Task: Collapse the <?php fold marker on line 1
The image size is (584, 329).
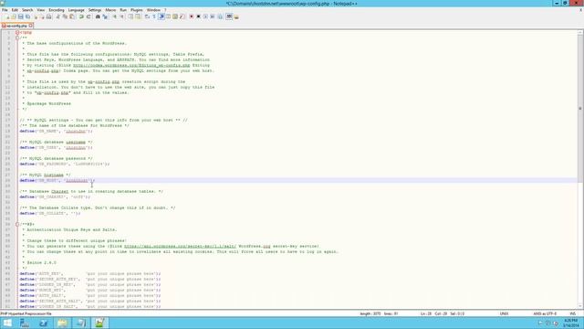Action: tap(17, 33)
